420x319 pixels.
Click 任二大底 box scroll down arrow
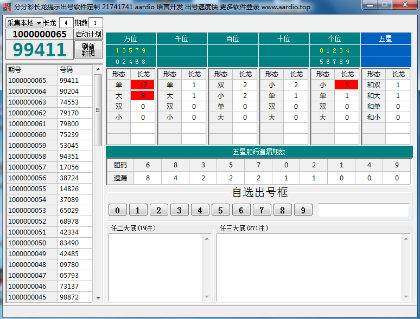click(x=207, y=297)
